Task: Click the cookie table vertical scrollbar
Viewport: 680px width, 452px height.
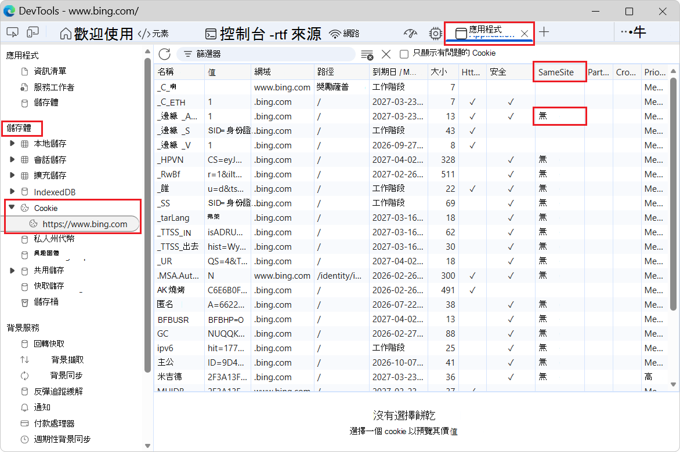Action: tap(673, 194)
